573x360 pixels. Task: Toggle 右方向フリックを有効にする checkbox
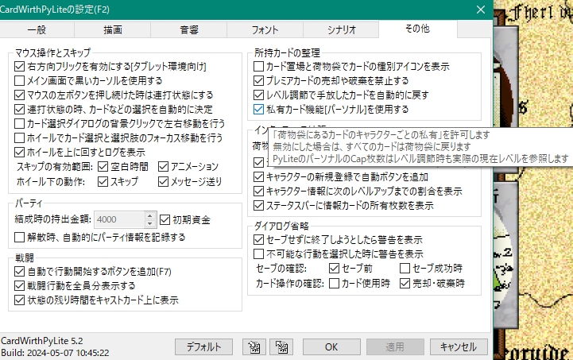[20, 66]
